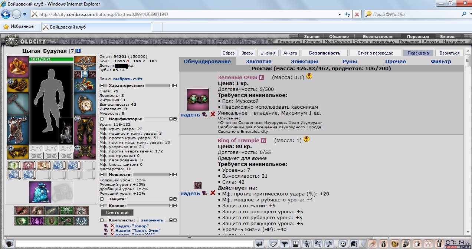Click the yellow info icon next to Зеленые Очки
The width and height of the screenshot is (472, 250).
[309, 76]
